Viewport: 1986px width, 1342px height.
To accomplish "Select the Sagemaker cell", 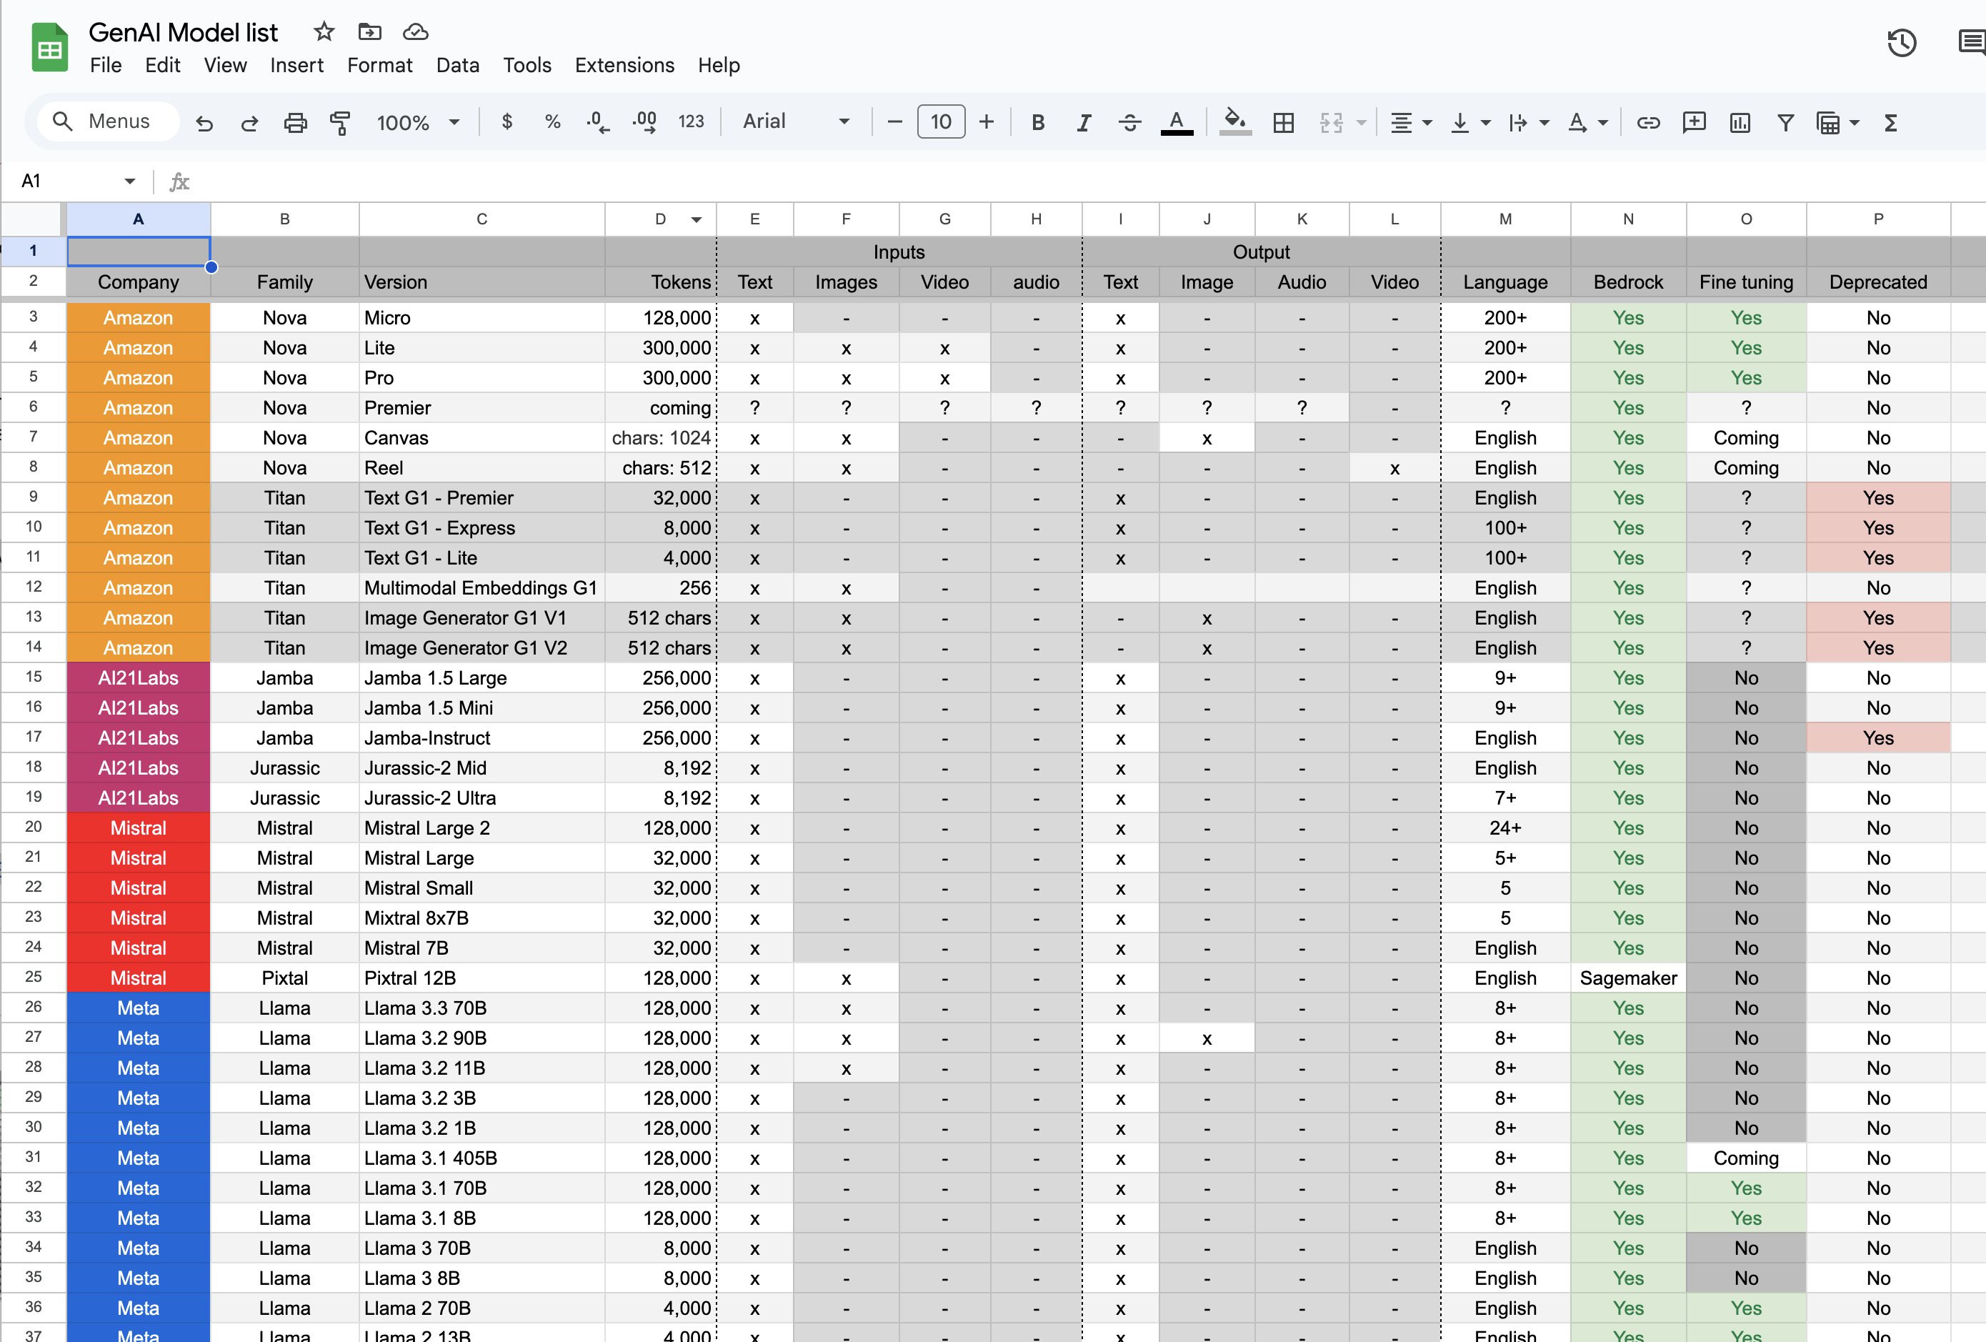I will point(1628,978).
